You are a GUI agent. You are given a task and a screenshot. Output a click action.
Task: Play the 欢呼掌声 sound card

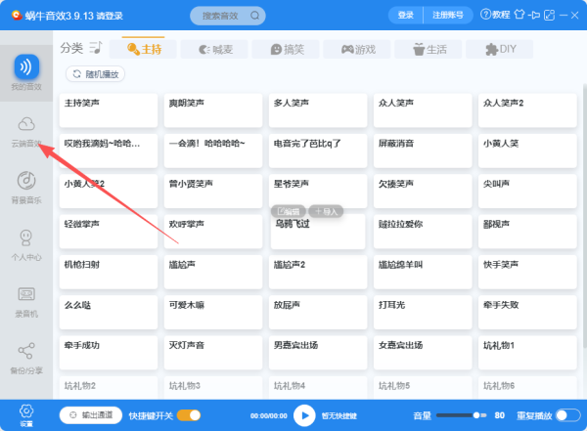click(x=213, y=232)
